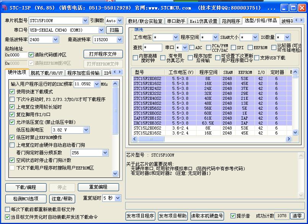This screenshot has width=308, height=224.
Task: Toggle 清除代码缓冲区 checkbox
Action: click(31, 54)
